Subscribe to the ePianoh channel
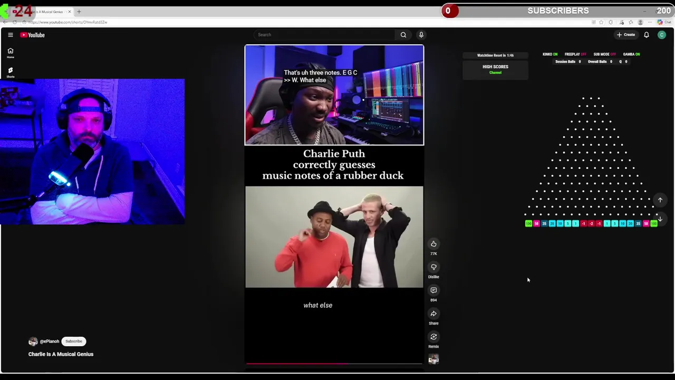 tap(74, 341)
